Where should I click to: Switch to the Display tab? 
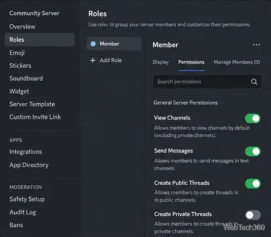coord(161,62)
